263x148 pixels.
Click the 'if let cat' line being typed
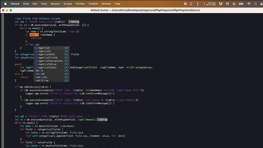click(32, 45)
